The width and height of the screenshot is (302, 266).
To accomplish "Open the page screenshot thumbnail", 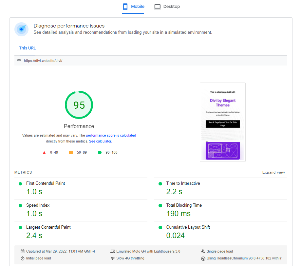I will 223,122.
